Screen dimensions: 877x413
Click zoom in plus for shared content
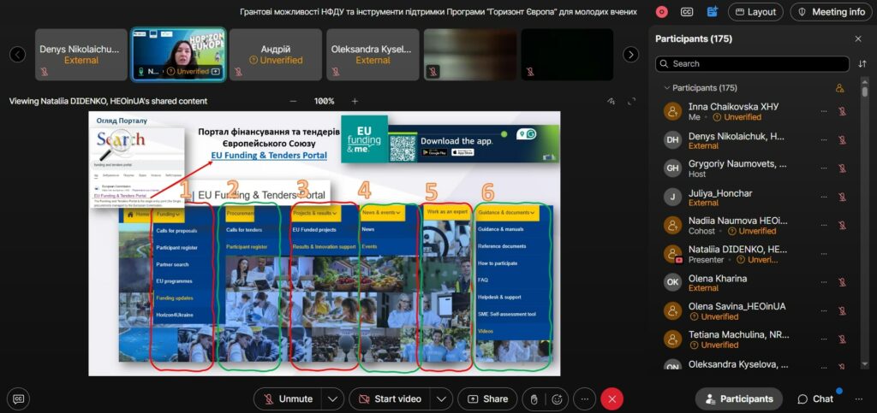coord(355,101)
